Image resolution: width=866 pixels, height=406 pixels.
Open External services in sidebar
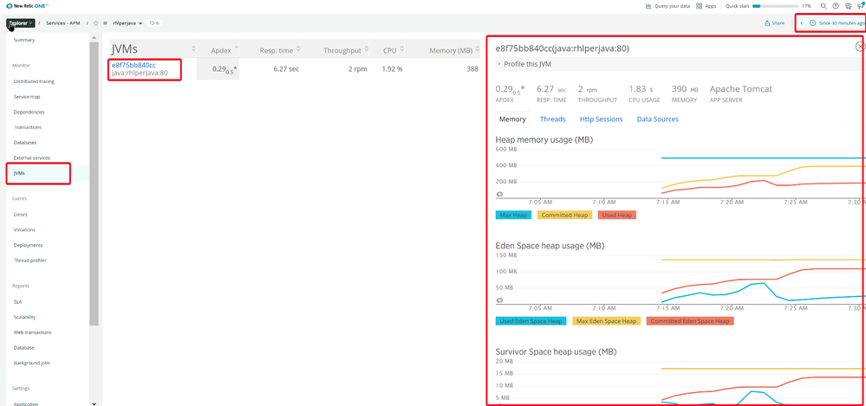click(32, 158)
